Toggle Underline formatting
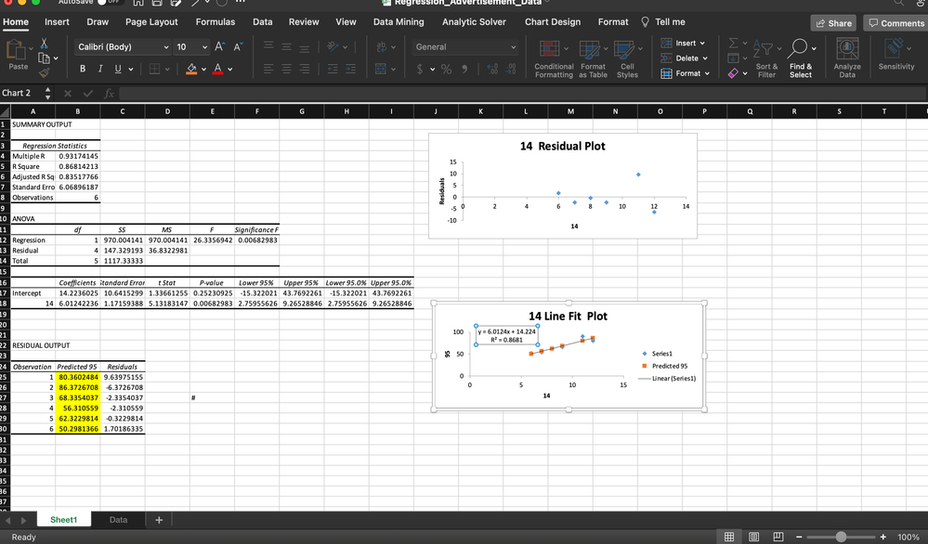Image resolution: width=928 pixels, height=544 pixels. (x=118, y=69)
